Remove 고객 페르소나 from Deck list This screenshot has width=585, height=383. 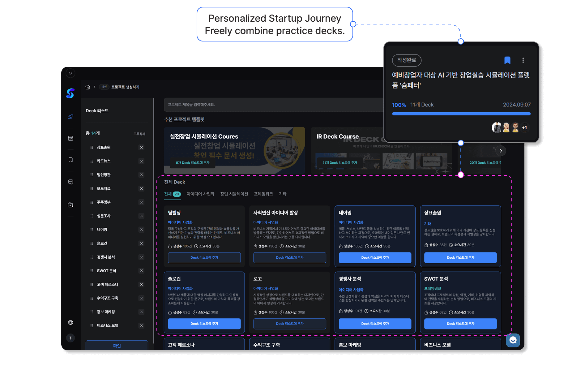(x=141, y=285)
